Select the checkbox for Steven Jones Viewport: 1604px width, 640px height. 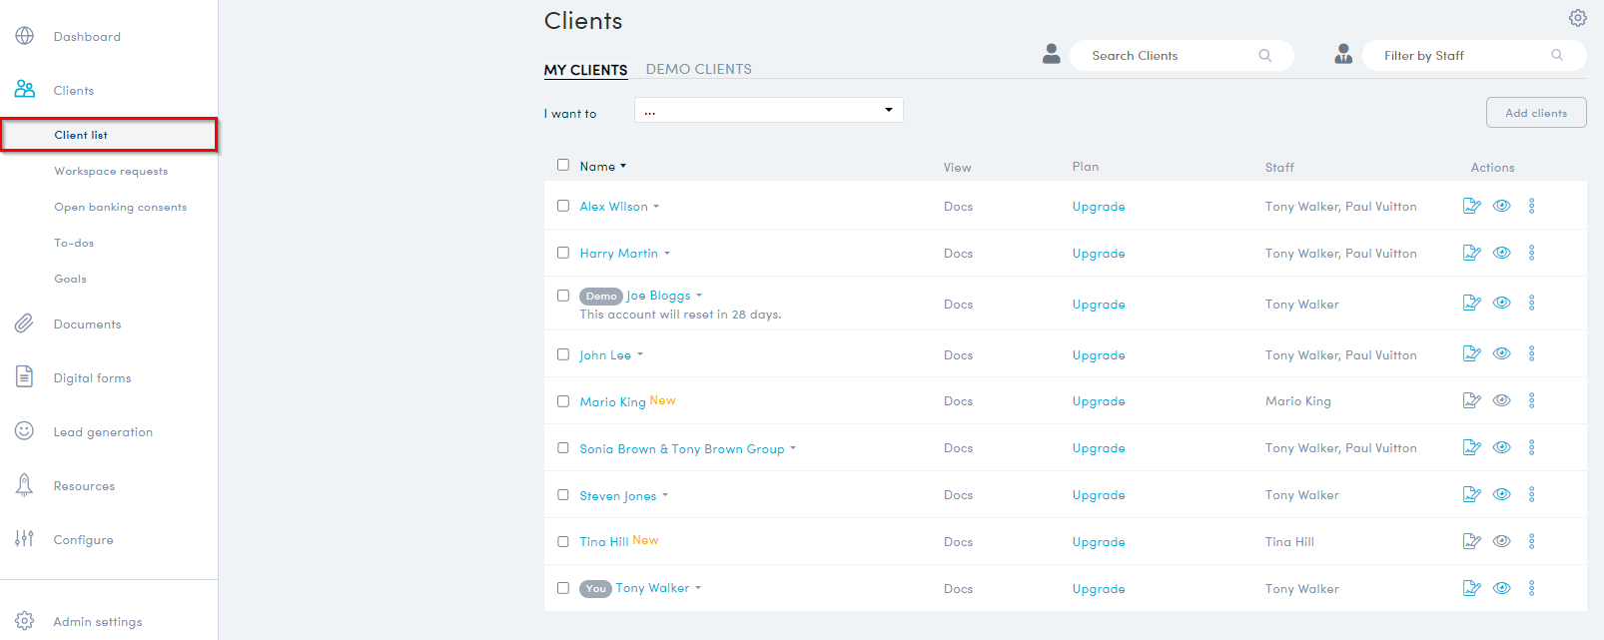[563, 495]
